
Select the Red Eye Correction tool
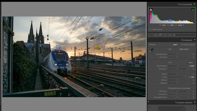(x=160, y=35)
